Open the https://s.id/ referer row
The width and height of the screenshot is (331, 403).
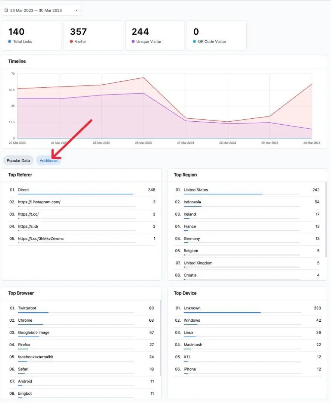pos(28,227)
